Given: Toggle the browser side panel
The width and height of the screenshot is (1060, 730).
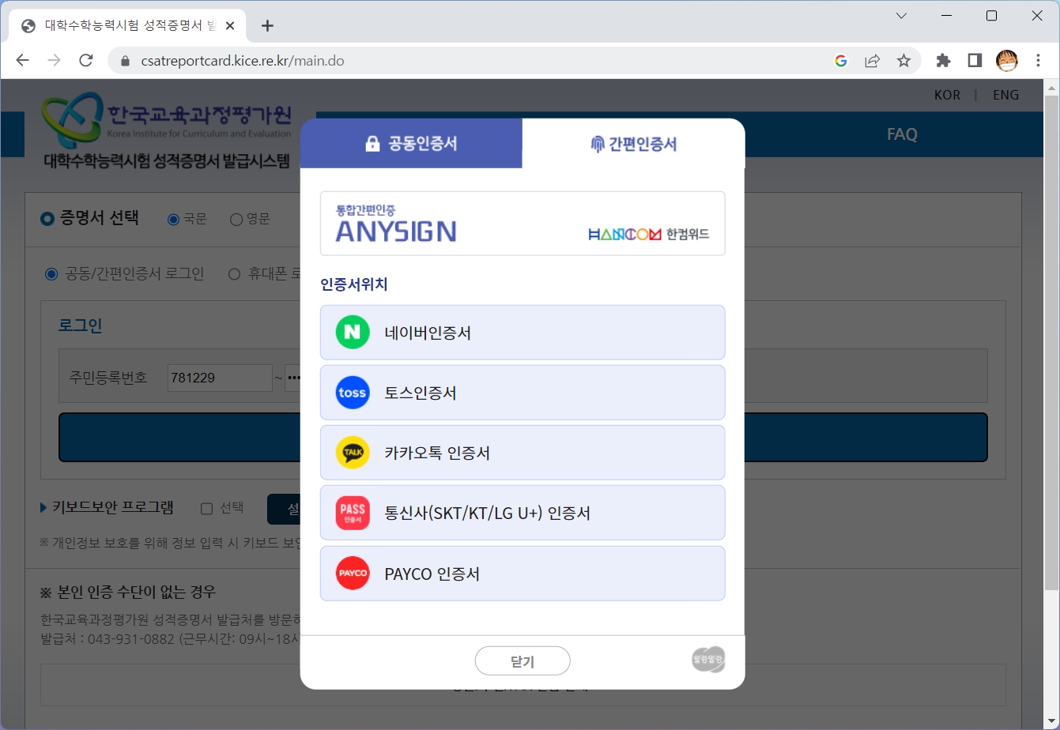Looking at the screenshot, I should coord(975,61).
